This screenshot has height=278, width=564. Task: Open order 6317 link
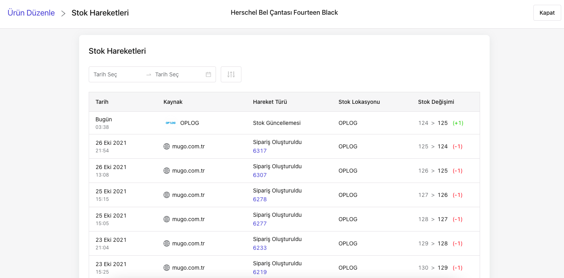[260, 151]
